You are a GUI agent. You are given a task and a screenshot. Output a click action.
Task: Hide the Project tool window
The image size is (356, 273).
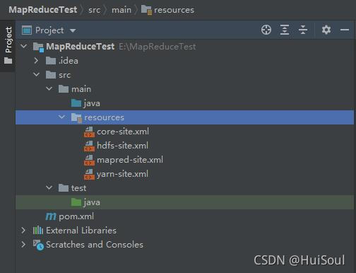345,30
